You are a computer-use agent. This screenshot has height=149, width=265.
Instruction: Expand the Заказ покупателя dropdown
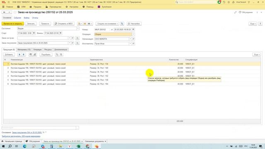69,43
